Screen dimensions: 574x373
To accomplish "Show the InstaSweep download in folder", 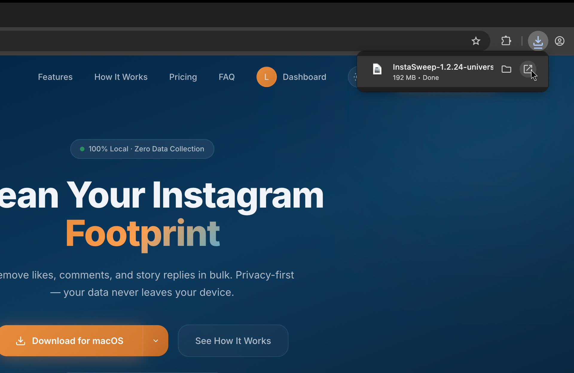I will pos(506,69).
